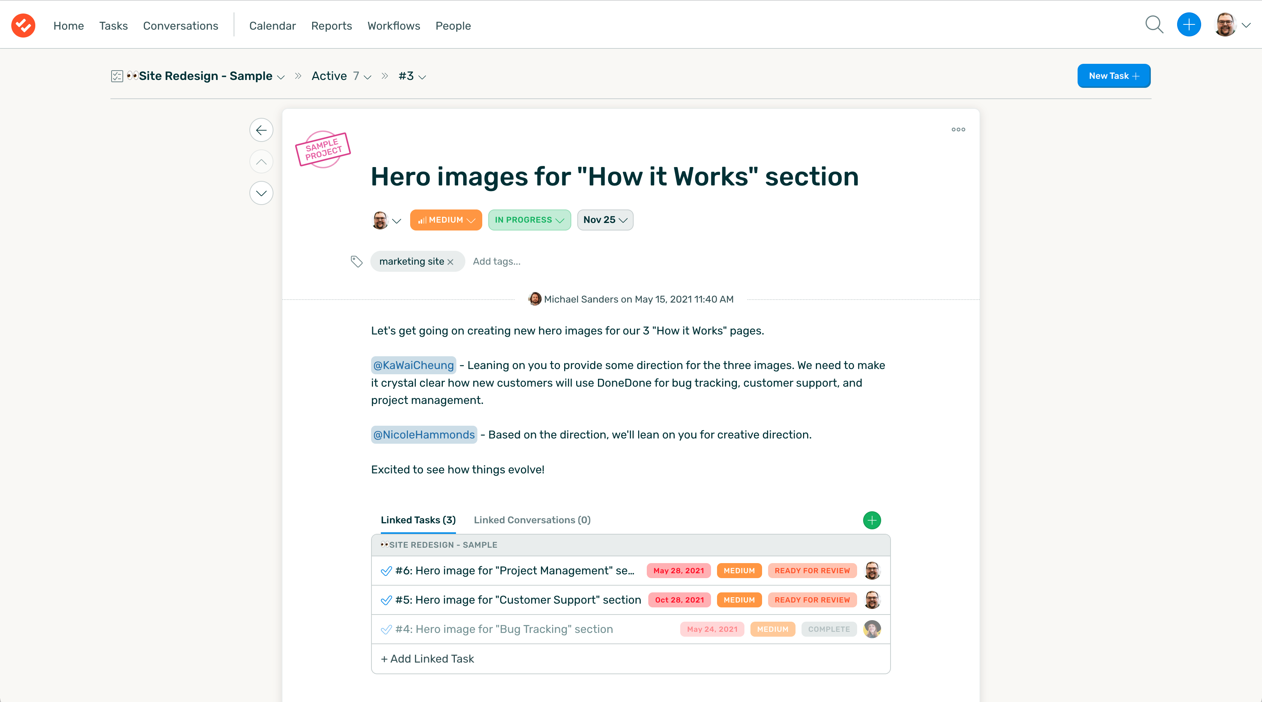Open the search magnifier icon
The width and height of the screenshot is (1262, 702).
[x=1154, y=24]
